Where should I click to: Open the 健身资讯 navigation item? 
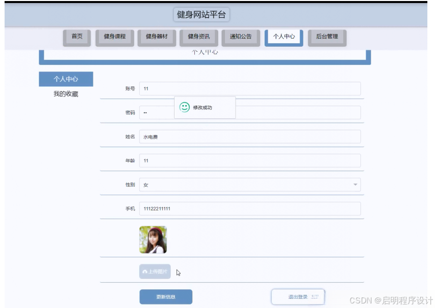click(x=198, y=37)
